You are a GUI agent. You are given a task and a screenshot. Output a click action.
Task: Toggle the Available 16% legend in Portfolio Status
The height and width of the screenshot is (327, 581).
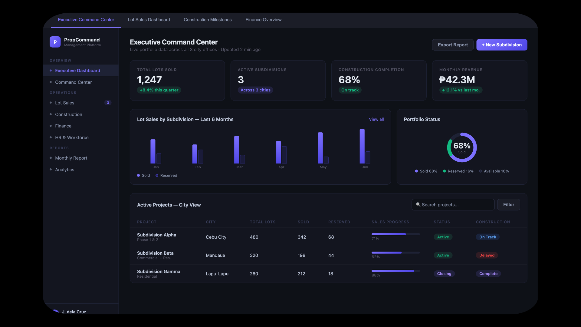pyautogui.click(x=494, y=171)
